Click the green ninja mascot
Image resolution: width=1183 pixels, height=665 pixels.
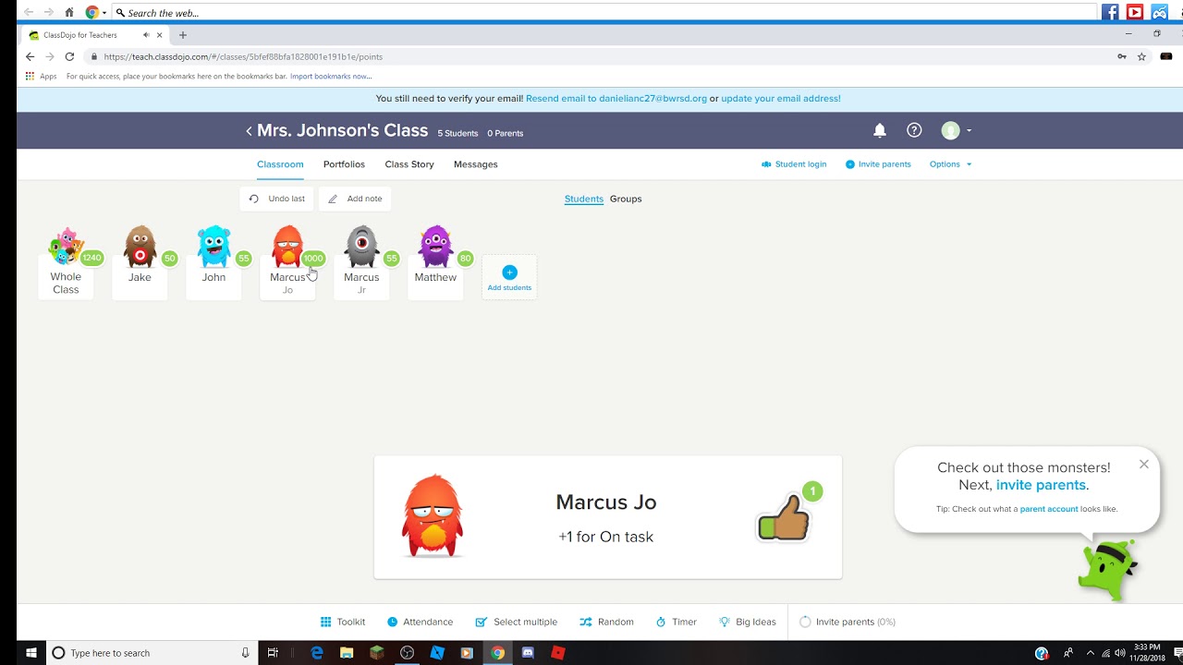click(x=1107, y=570)
